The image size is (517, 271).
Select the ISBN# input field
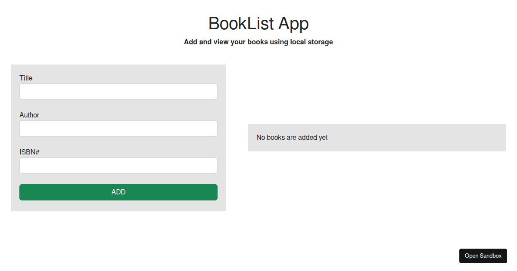point(118,166)
